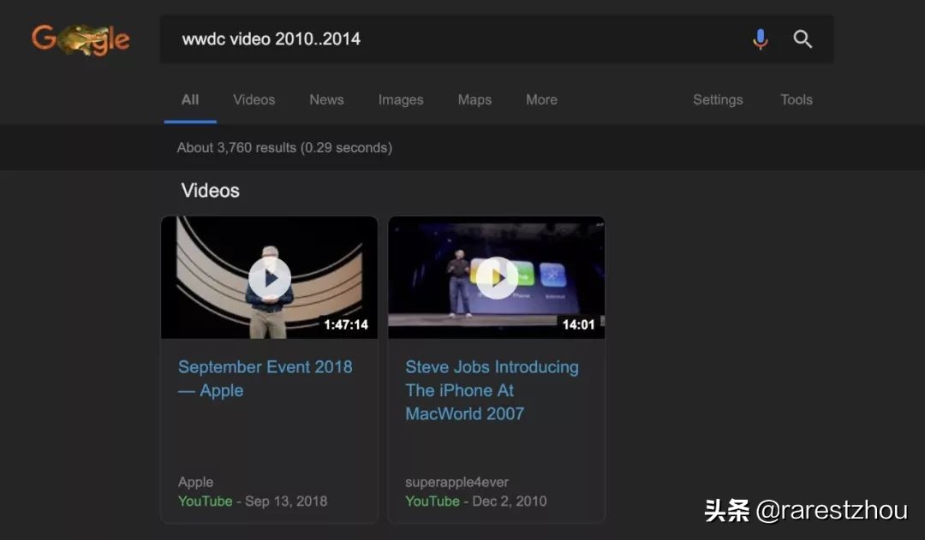Open the Settings menu

[x=718, y=99]
